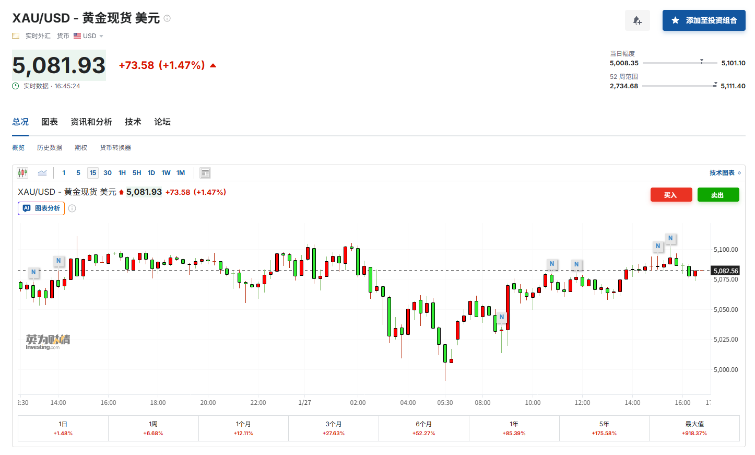755x455 pixels.
Task: Switch to the 历史数据 sub-tab
Action: click(x=50, y=148)
